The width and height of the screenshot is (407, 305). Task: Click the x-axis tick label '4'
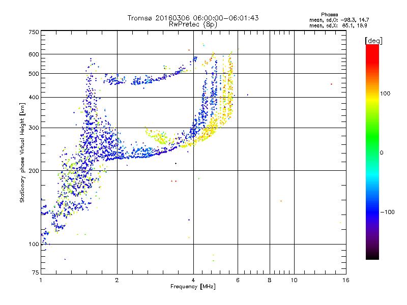[193, 280]
